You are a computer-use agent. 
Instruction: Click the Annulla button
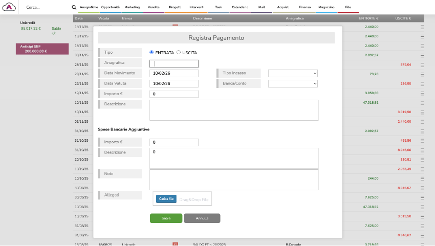202,218
